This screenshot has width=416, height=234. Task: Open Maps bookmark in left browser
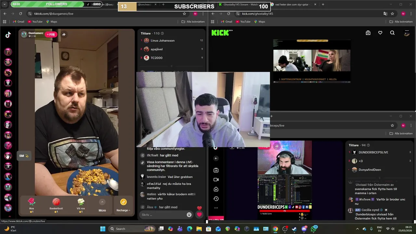click(52, 22)
